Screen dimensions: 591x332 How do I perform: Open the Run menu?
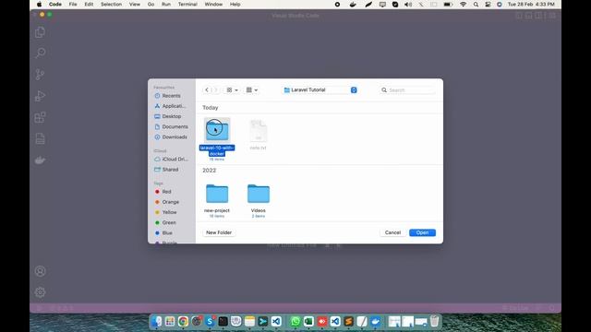pyautogui.click(x=166, y=4)
